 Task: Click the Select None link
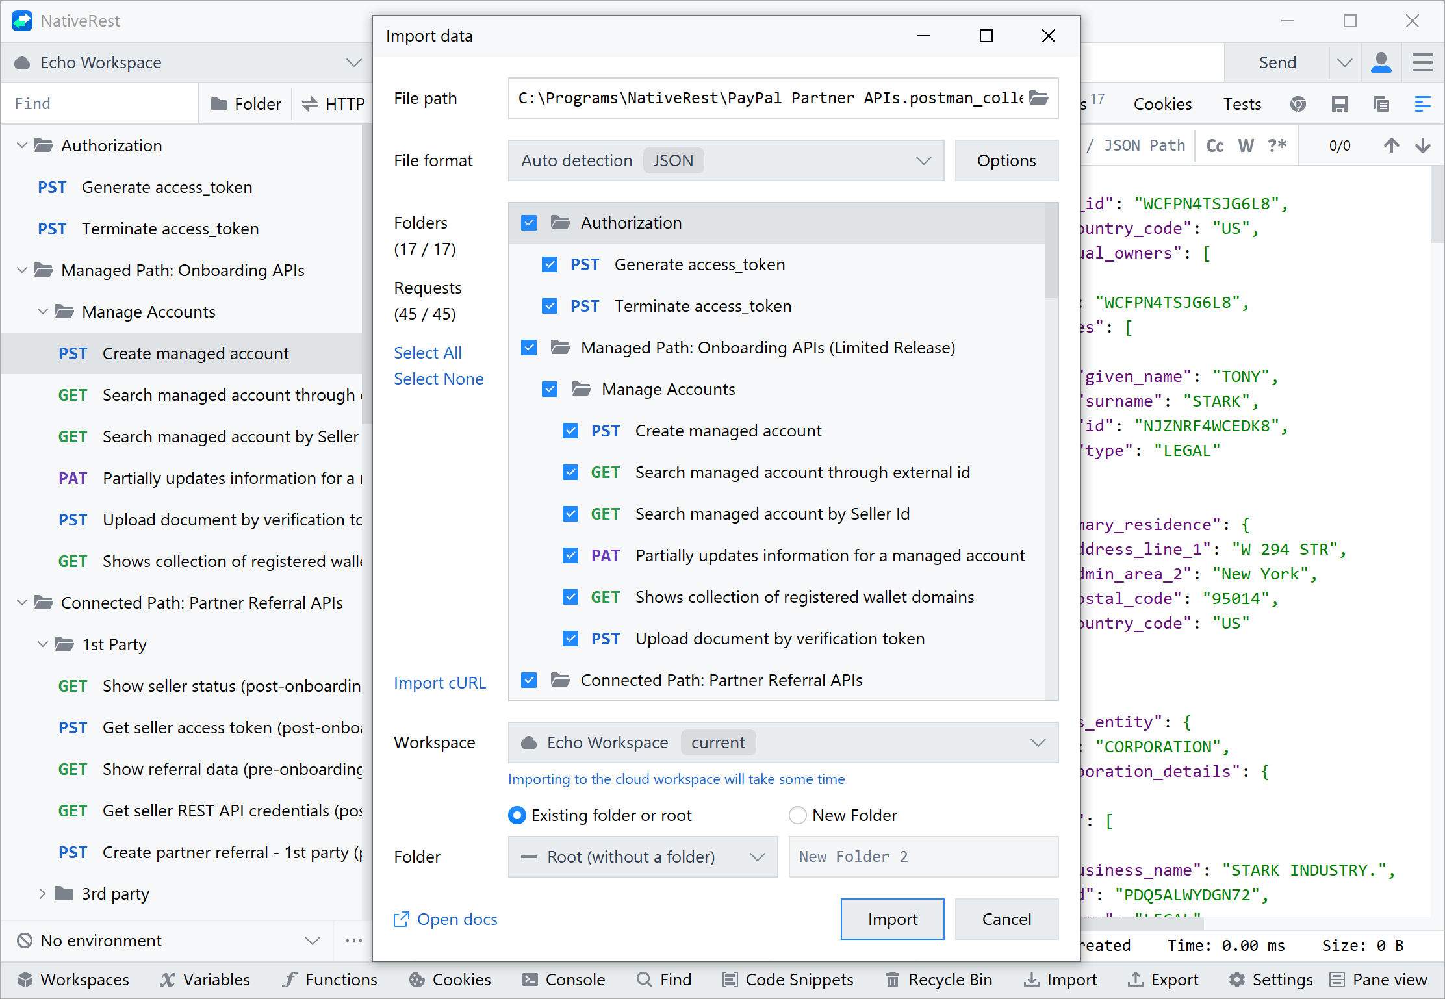pyautogui.click(x=439, y=379)
